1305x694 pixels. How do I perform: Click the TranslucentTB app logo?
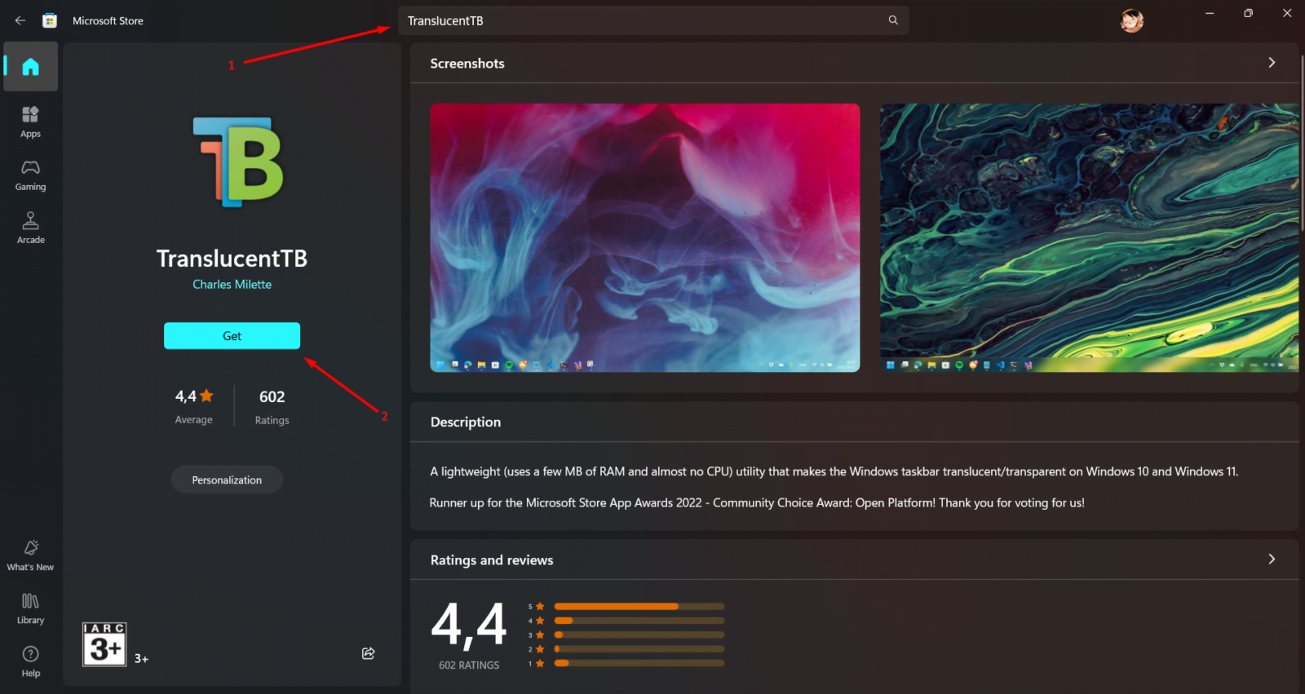[238, 161]
